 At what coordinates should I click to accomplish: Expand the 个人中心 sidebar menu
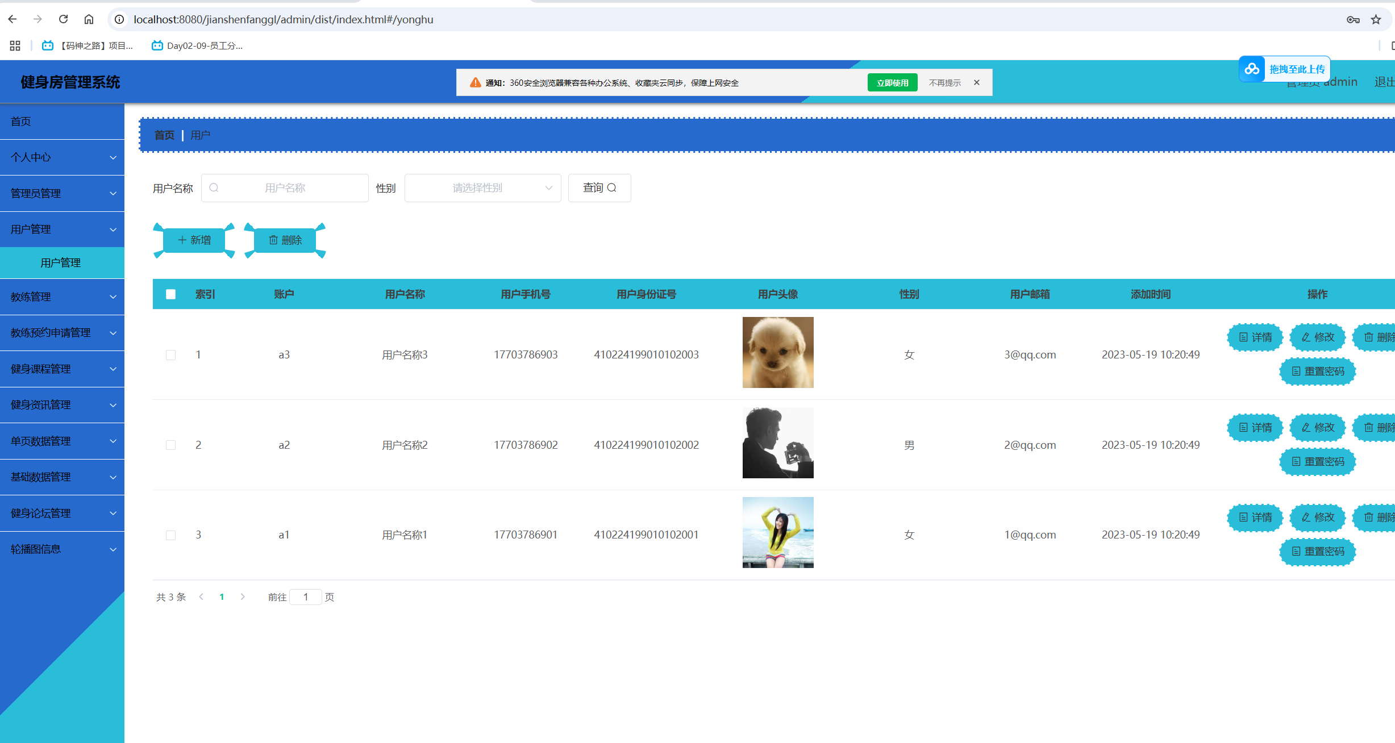[62, 157]
